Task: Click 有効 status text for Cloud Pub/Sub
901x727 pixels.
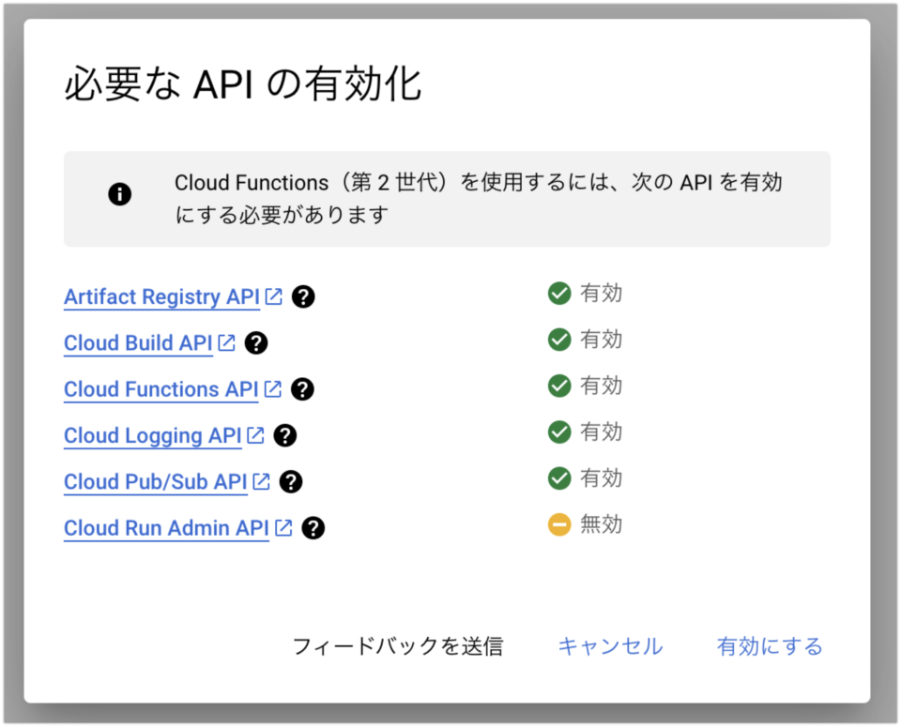Action: 601,478
